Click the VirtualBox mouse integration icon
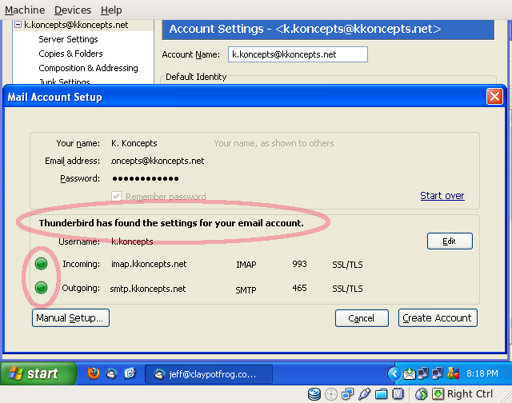 (x=422, y=394)
